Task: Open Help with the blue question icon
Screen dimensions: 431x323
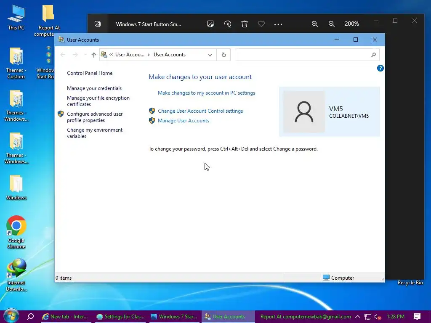Action: point(380,68)
